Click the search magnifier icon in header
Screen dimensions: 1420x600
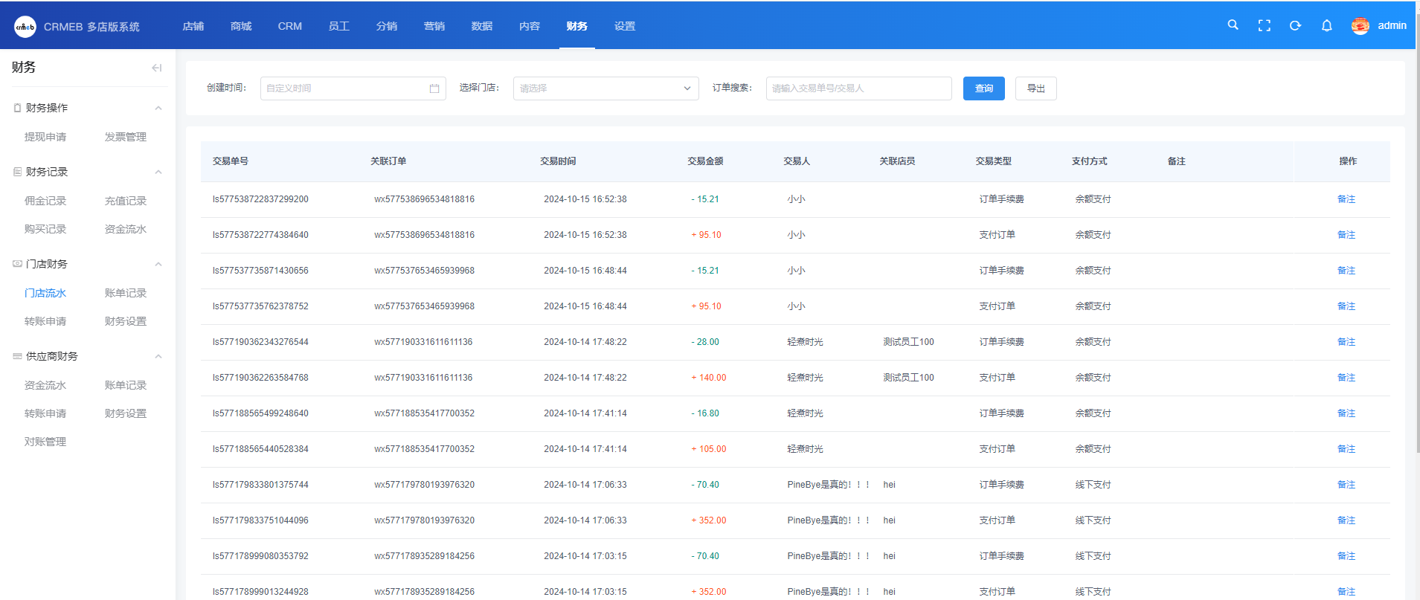coord(1233,25)
